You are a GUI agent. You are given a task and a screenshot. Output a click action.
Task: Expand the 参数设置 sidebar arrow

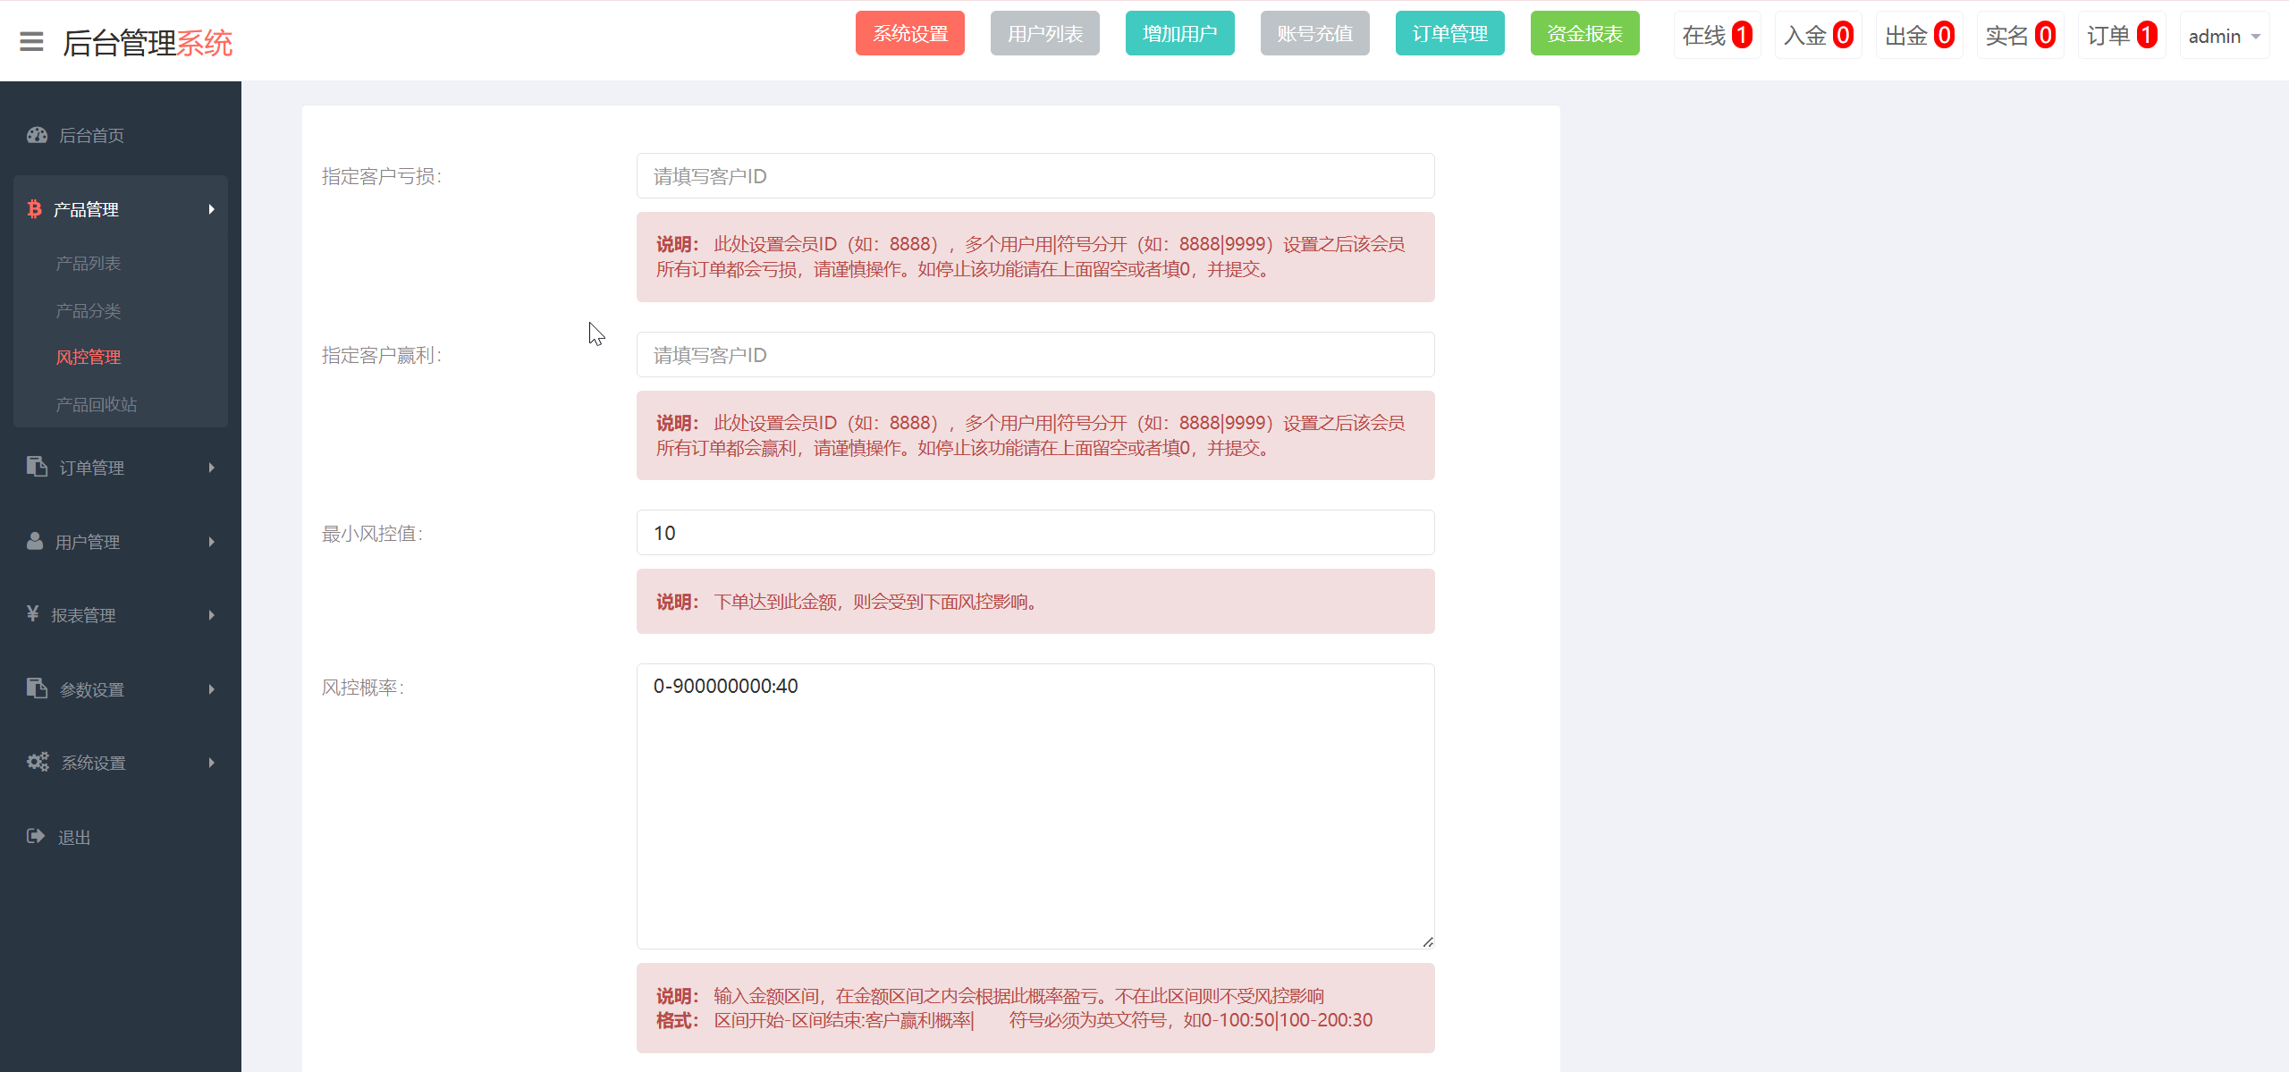(212, 689)
